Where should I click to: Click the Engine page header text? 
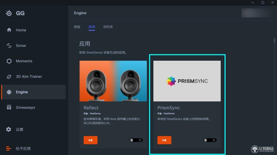click(x=80, y=13)
